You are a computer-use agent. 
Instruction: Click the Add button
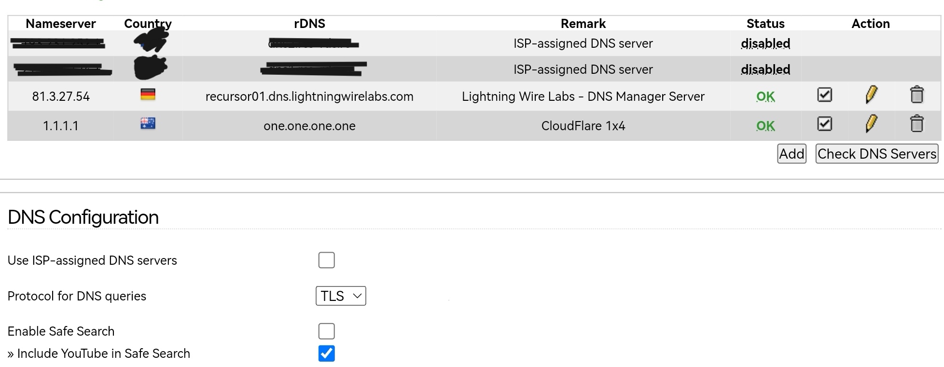(791, 154)
